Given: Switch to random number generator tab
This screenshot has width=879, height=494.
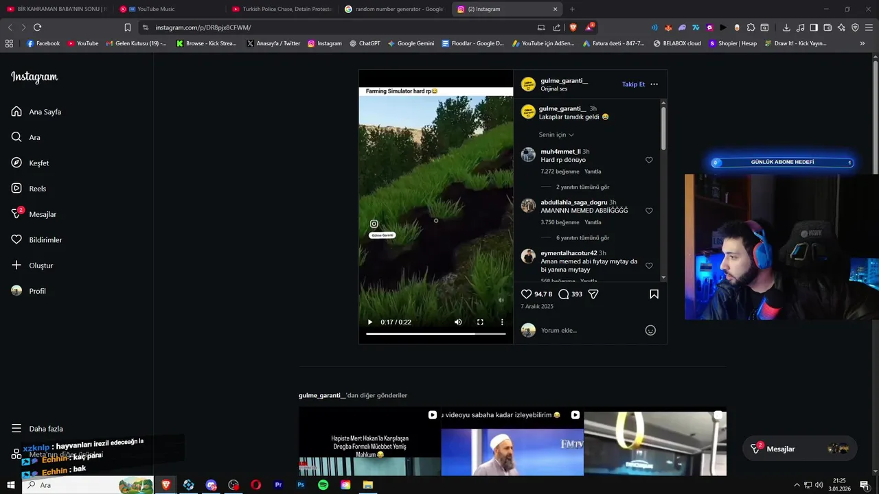Looking at the screenshot, I should pos(393,9).
